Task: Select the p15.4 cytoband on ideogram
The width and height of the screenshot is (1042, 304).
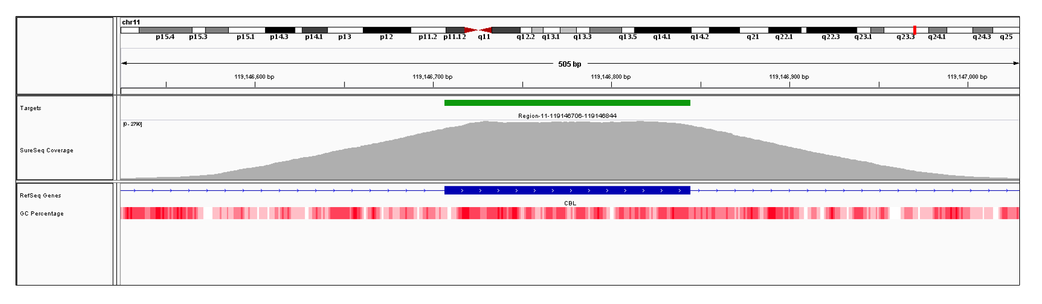Action: click(x=165, y=30)
